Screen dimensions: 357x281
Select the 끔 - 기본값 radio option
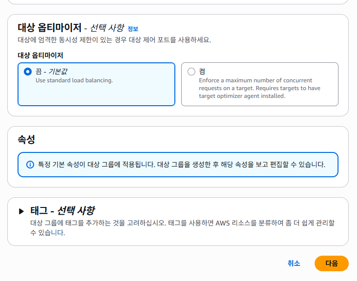pos(28,72)
